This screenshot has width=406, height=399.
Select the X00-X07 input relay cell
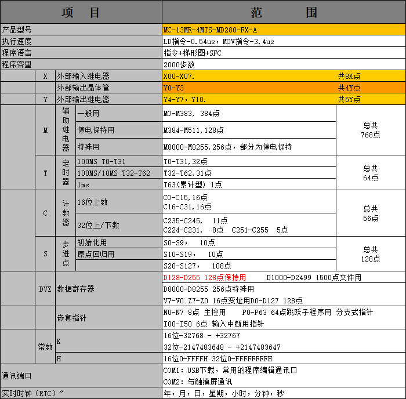click(249, 76)
